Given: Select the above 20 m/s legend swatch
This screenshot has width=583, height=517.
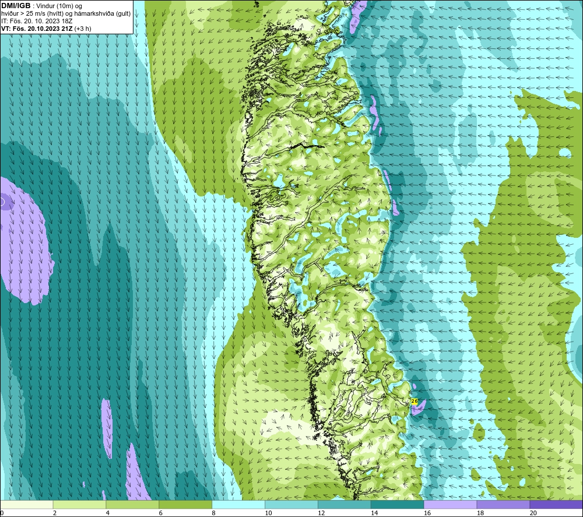Looking at the screenshot, I should pos(556,504).
